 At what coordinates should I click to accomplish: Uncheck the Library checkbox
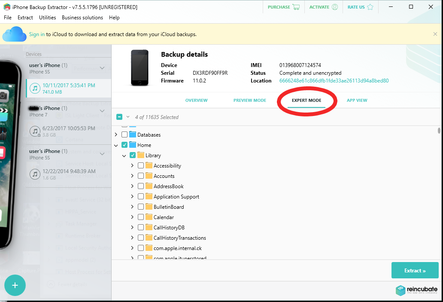tap(133, 155)
